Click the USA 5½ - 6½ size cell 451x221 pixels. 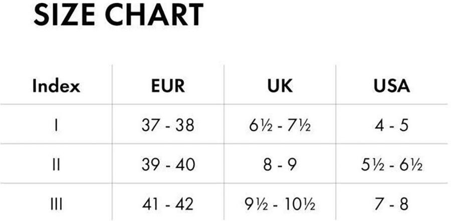(x=392, y=164)
